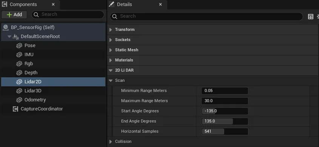Click the Start Angle Degrees slider field

[225, 111]
